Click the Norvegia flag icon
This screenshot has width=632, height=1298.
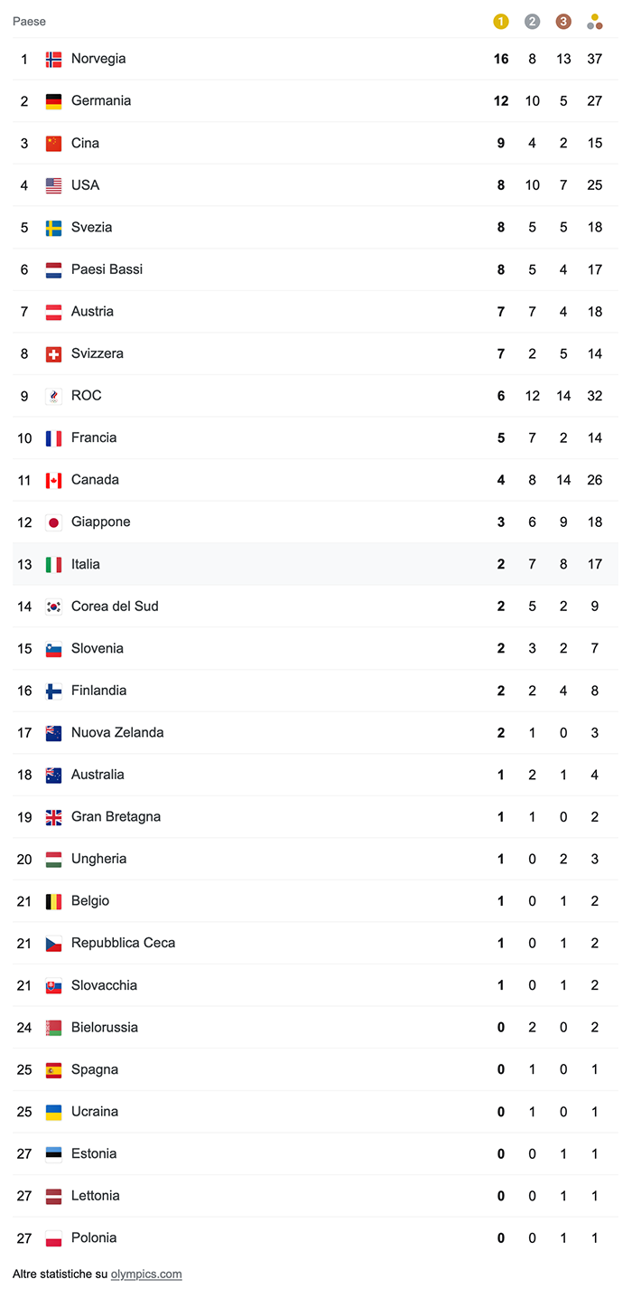coord(54,60)
